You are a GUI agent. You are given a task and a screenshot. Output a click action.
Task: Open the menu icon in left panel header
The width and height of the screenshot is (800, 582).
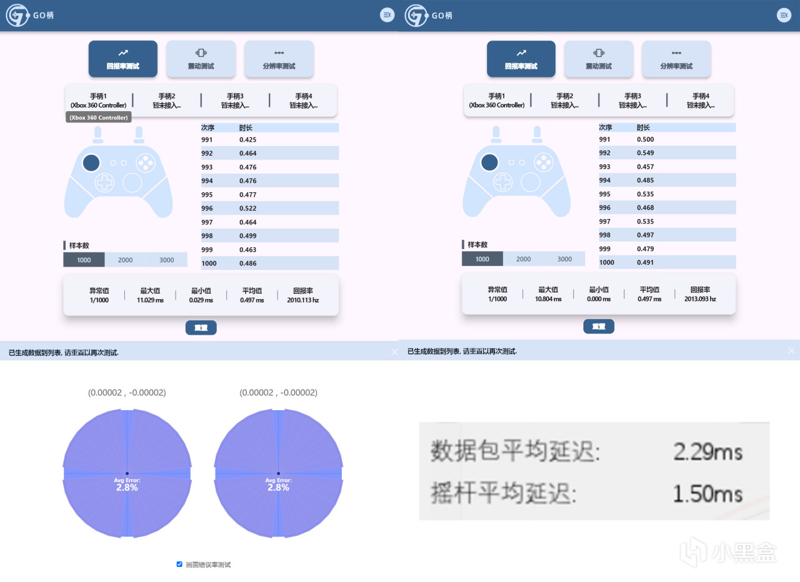387,15
